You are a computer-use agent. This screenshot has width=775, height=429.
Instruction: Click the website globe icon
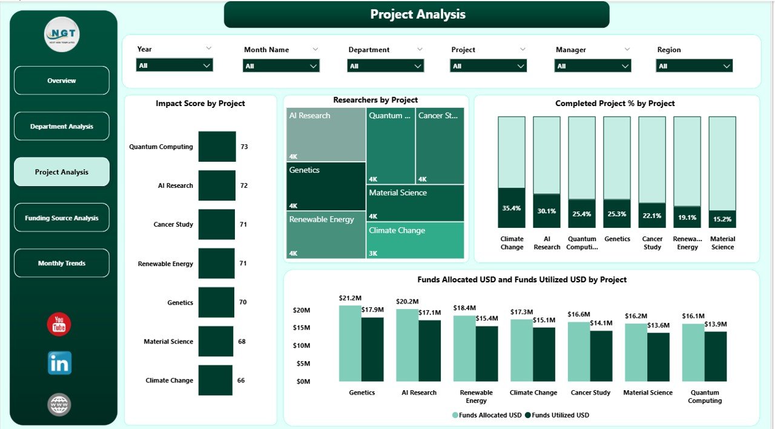point(59,404)
